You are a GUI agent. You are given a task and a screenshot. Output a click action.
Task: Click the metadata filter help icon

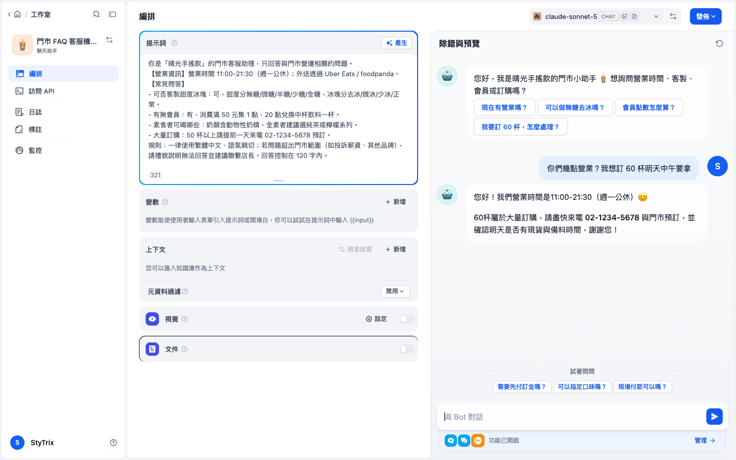point(185,291)
